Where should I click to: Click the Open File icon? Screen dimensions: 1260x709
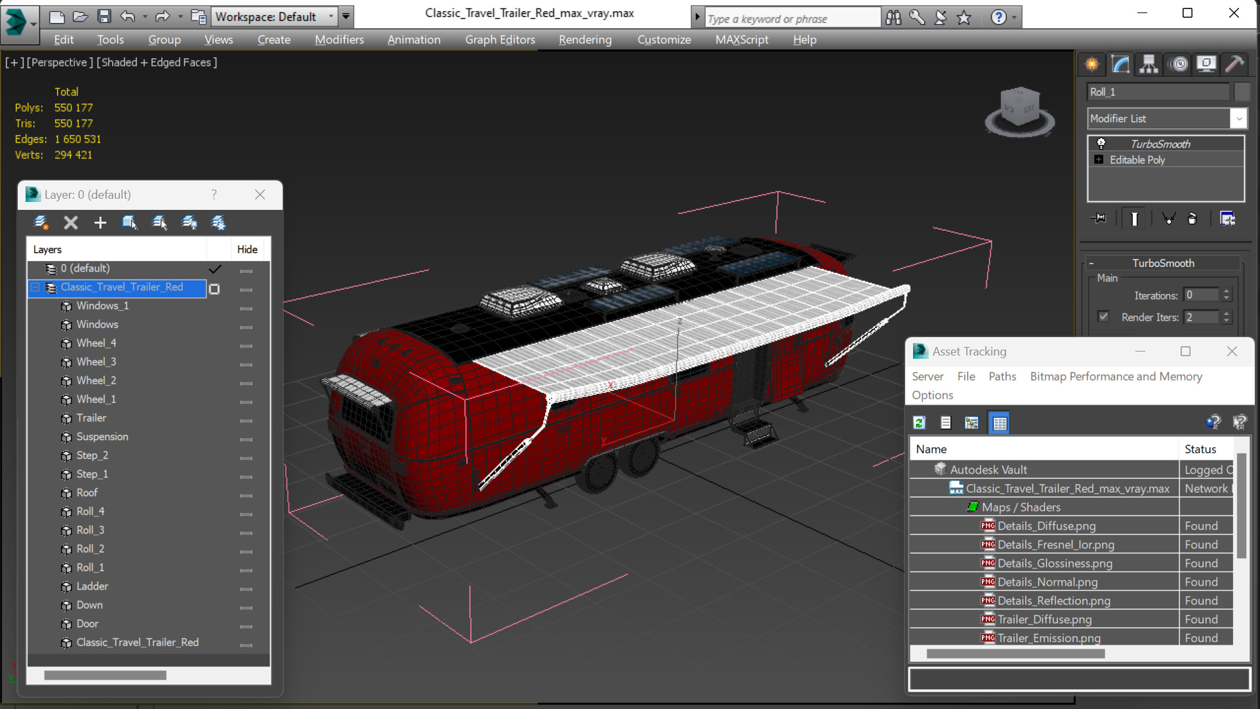[81, 16]
